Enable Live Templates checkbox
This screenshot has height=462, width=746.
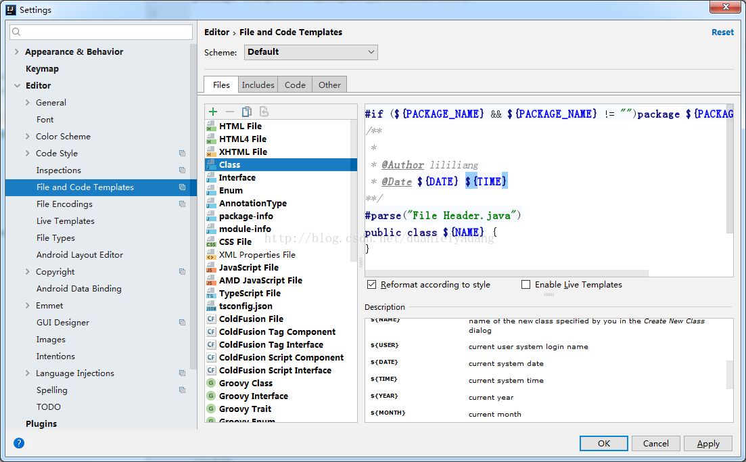(x=526, y=285)
